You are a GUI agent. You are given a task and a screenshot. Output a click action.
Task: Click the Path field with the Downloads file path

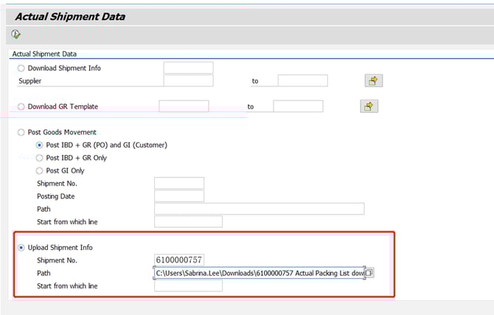pos(258,273)
